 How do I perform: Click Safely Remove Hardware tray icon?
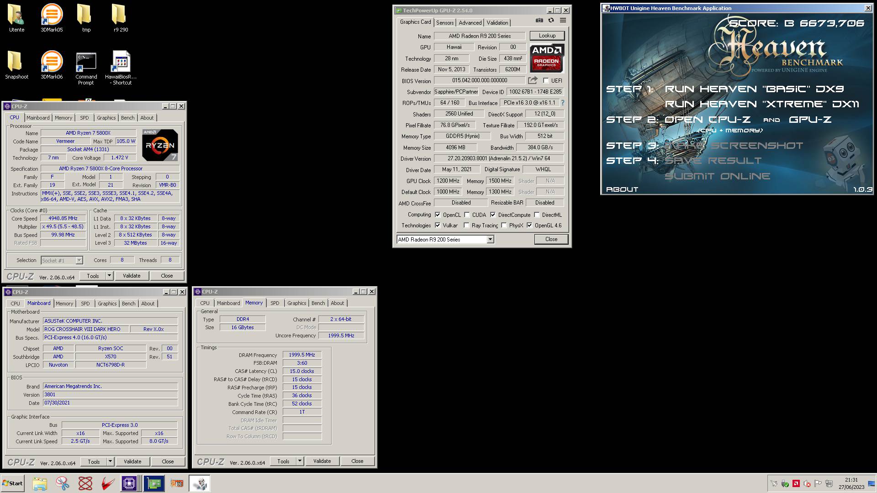point(785,484)
